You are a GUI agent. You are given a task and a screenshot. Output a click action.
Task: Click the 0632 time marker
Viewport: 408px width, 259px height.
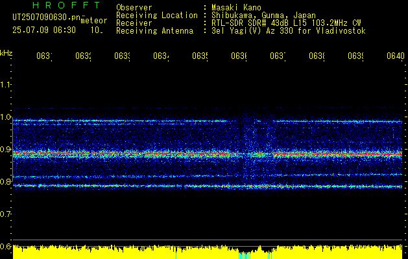pyautogui.click(x=83, y=56)
